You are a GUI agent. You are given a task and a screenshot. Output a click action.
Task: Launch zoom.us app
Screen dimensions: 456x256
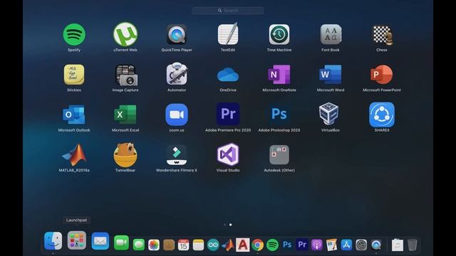[x=177, y=114]
